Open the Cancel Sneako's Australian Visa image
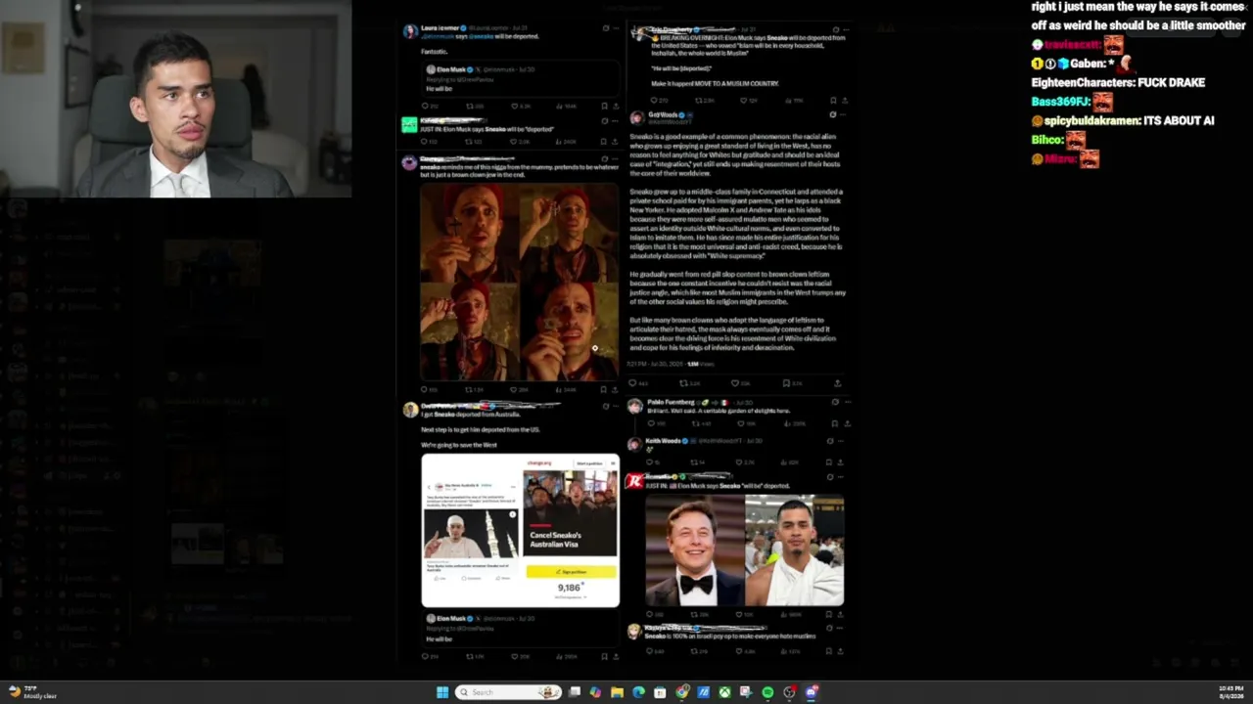This screenshot has width=1253, height=704. [570, 515]
